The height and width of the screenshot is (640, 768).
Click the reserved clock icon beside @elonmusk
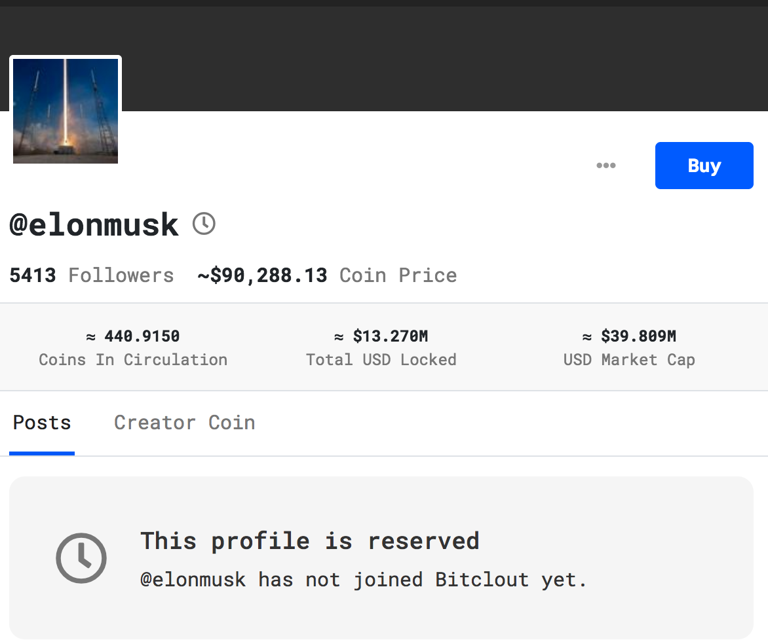point(204,224)
